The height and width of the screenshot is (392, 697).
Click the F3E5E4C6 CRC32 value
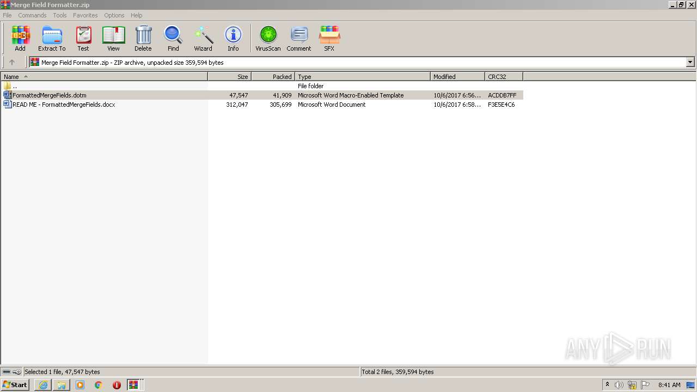coord(502,105)
